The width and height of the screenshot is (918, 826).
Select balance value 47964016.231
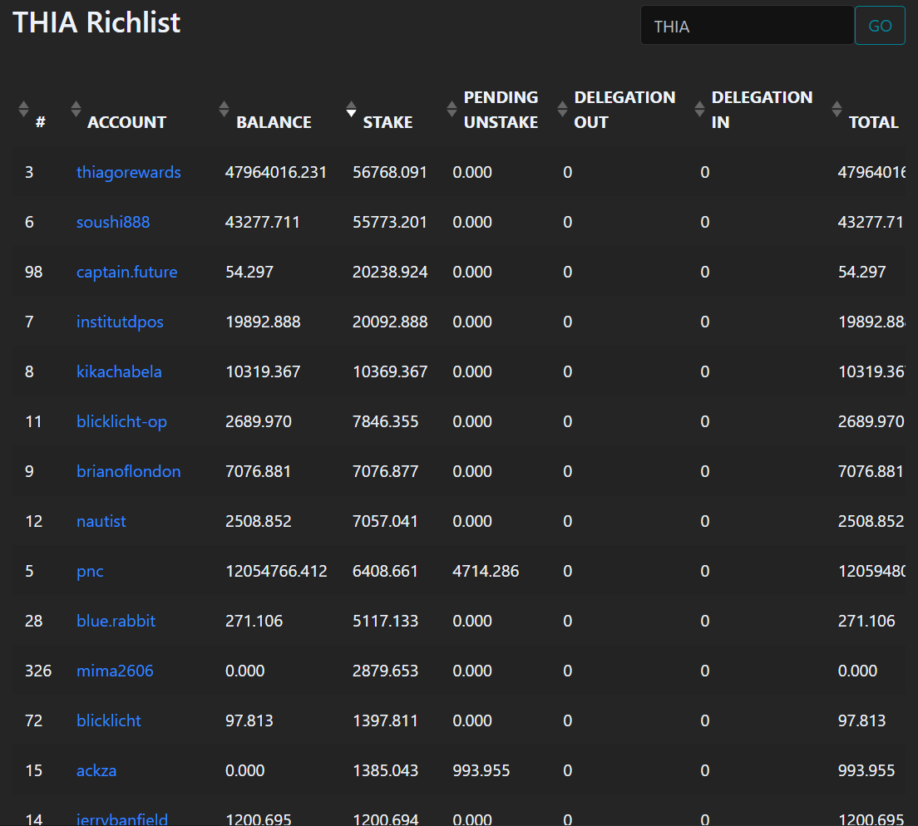(276, 173)
